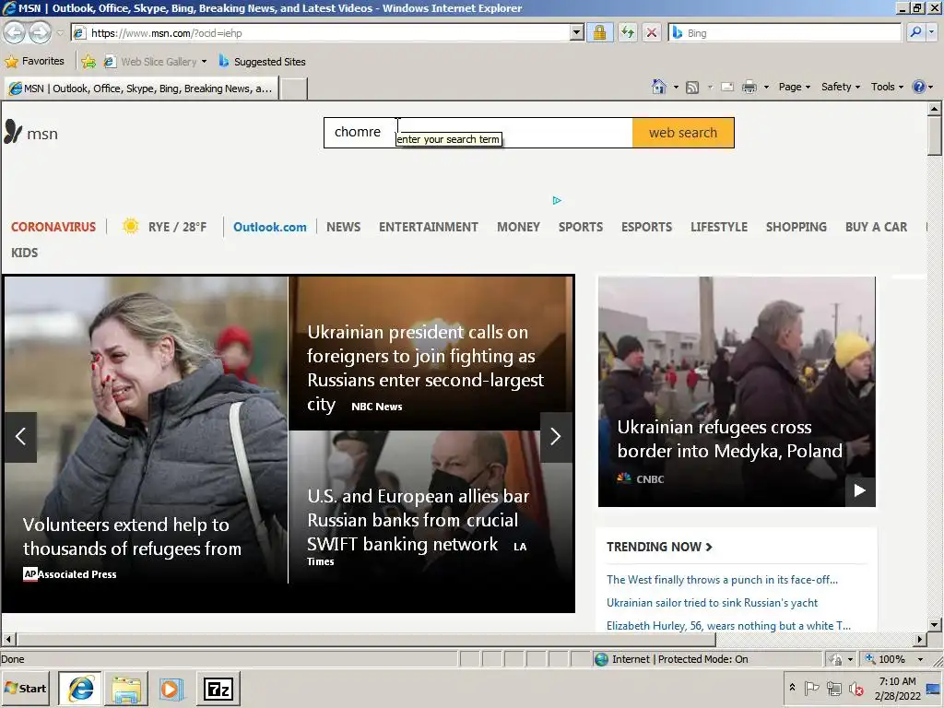Image resolution: width=944 pixels, height=708 pixels.
Task: Click the sun weather icon
Action: coord(130,227)
